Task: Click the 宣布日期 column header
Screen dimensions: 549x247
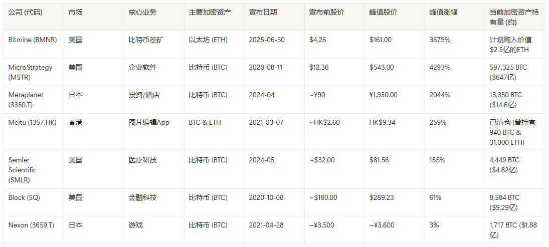Action: [x=263, y=12]
